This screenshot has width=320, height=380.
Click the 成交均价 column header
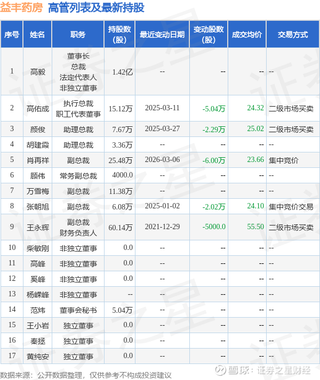(247, 35)
